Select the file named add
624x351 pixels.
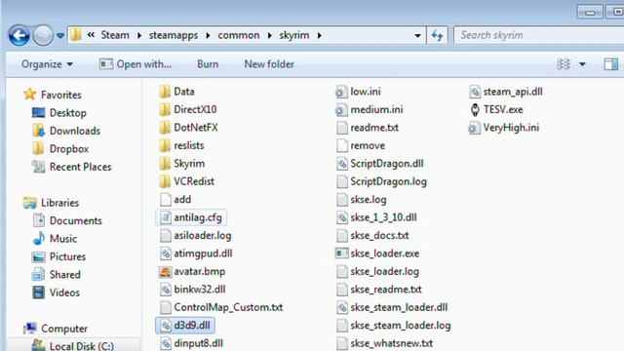[x=175, y=199]
